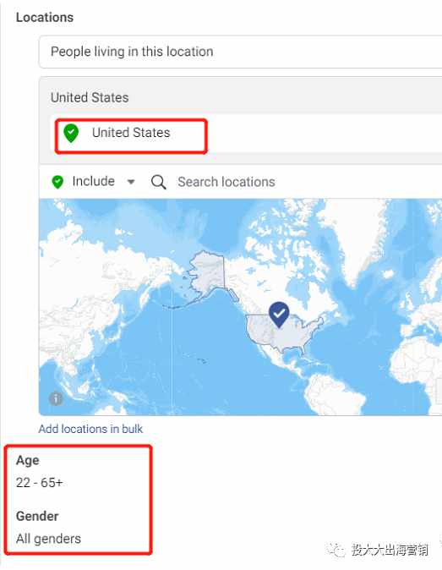442x570 pixels.
Task: Click the magnifying glass search icon
Action: tap(158, 182)
